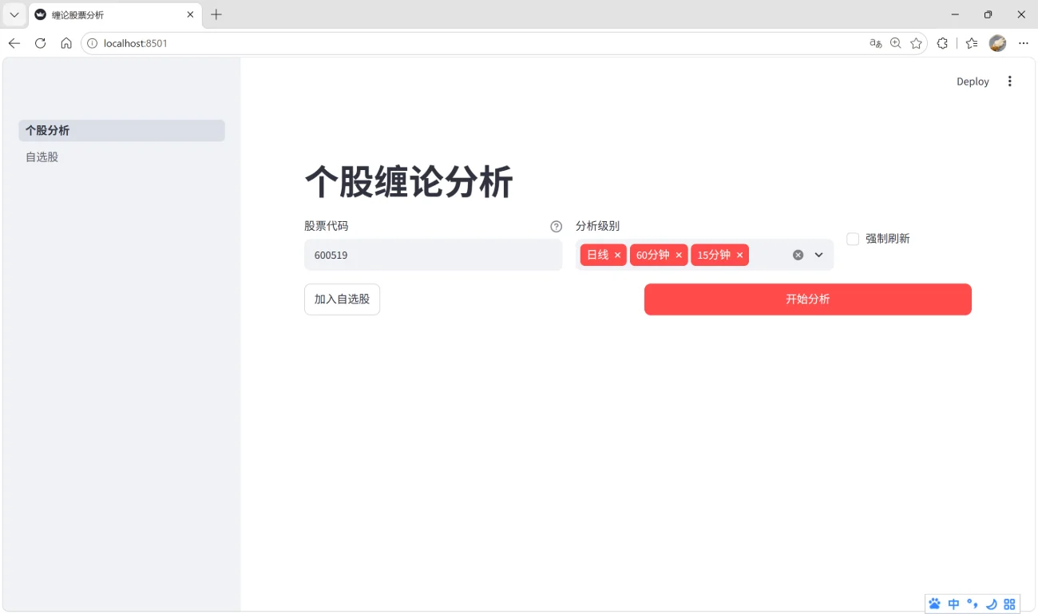Screen dimensions: 1038x614
Task: Switch to the 自选股 page
Action: pyautogui.click(x=121, y=157)
